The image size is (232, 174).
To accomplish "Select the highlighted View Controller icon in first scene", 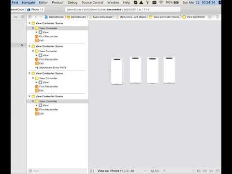I will [x=37, y=28].
